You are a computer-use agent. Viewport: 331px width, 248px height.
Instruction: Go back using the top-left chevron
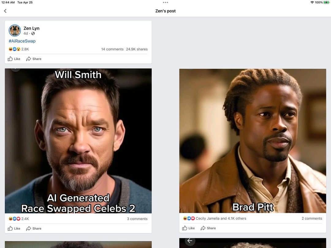coord(5,11)
